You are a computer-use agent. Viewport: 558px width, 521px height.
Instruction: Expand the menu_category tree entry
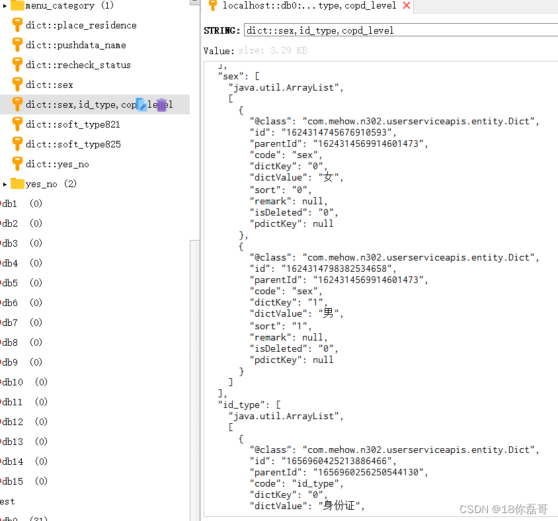pyautogui.click(x=6, y=6)
